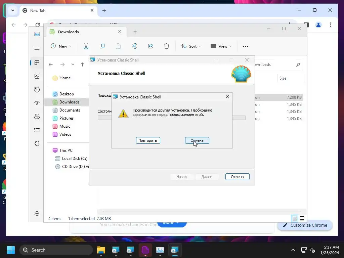Image resolution: width=344 pixels, height=258 pixels.
Task: Open Task Manager settings gear
Action: coord(37,214)
